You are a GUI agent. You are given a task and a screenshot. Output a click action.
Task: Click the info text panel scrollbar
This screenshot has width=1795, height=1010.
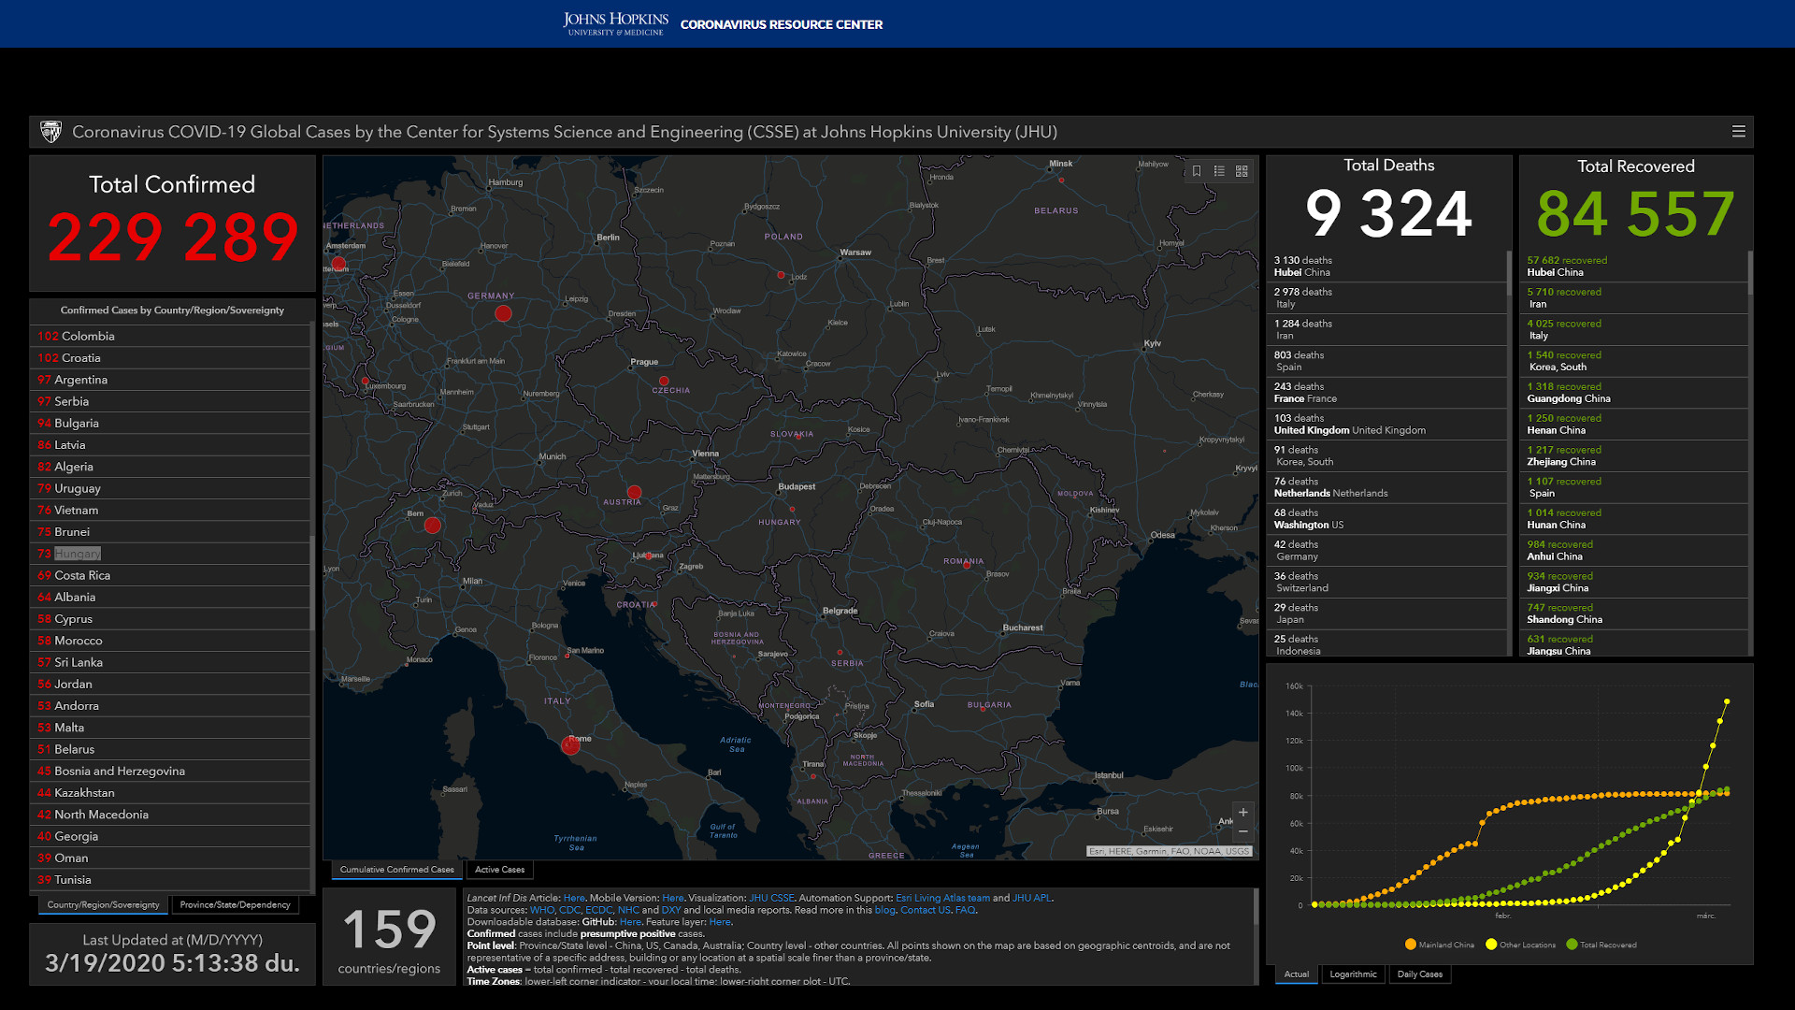[x=1256, y=907]
